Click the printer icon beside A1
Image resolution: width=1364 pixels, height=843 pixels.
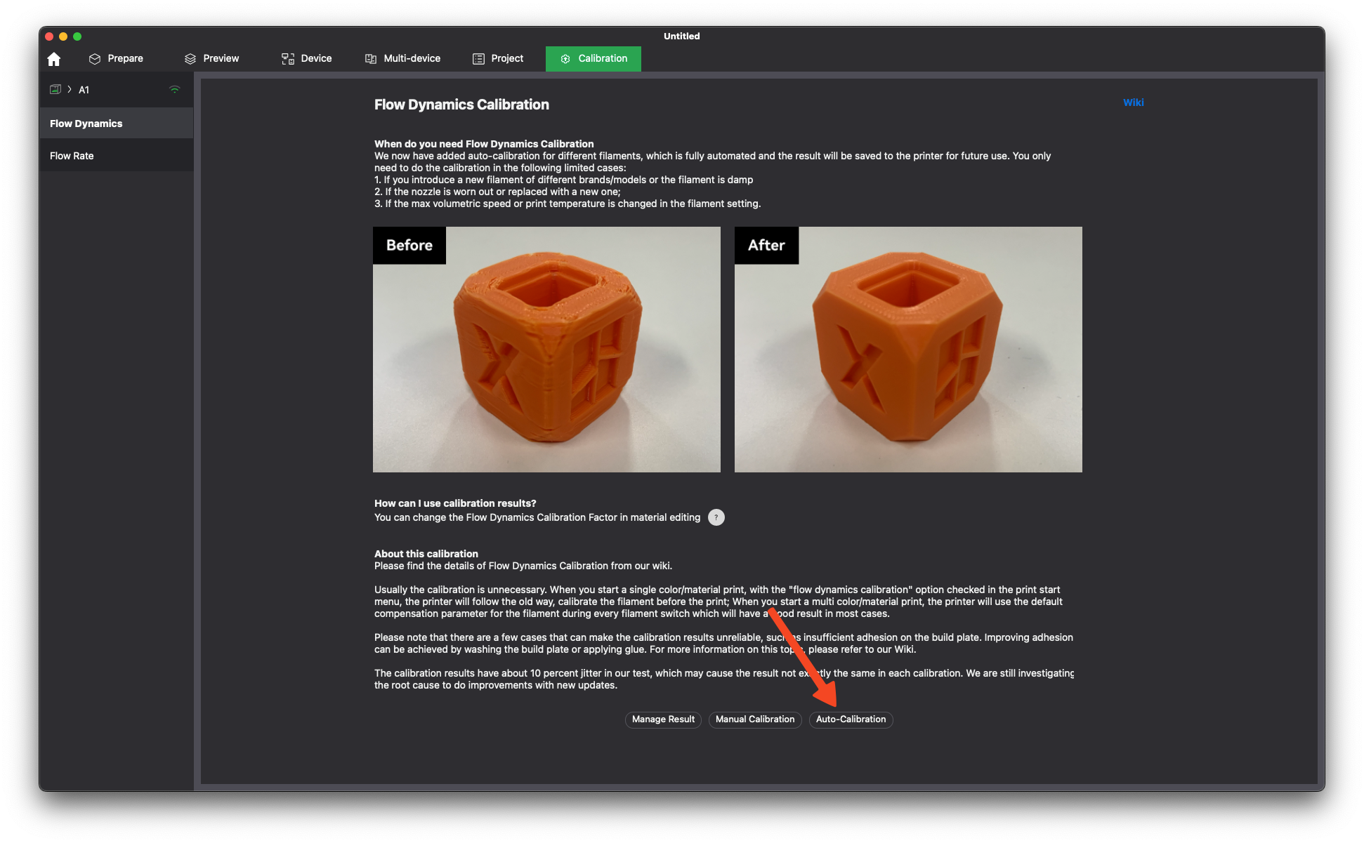tap(55, 89)
